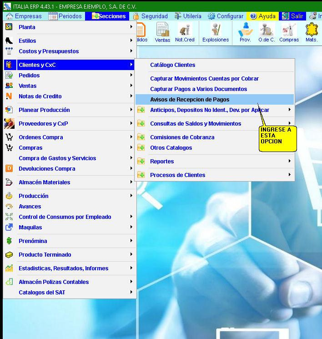322x339 pixels.
Task: Select Avisos de Recepcion de Pagos
Action: click(190, 99)
